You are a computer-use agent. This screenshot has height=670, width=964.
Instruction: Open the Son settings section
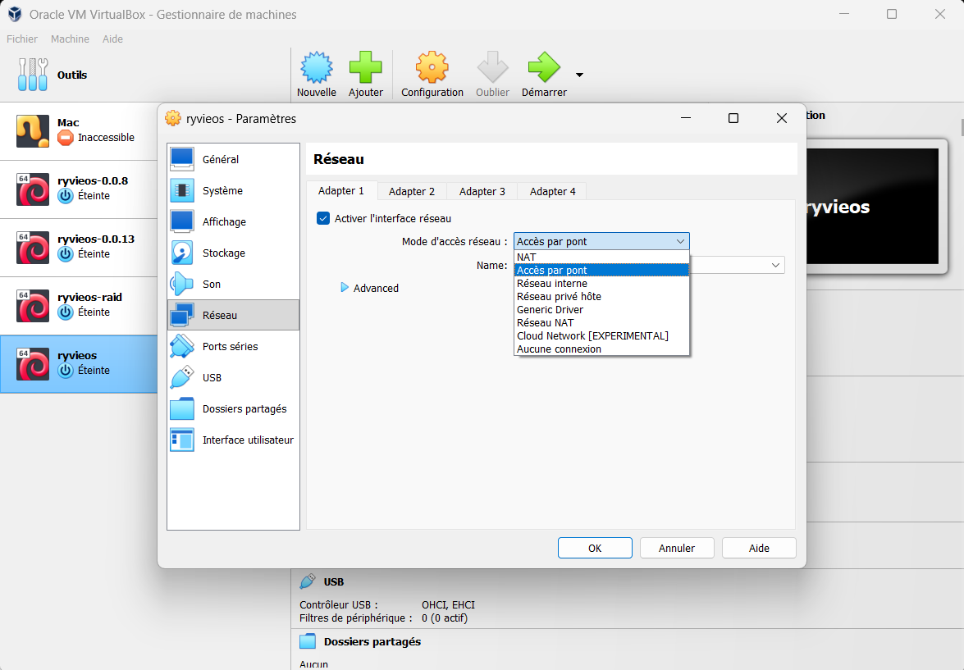[233, 284]
